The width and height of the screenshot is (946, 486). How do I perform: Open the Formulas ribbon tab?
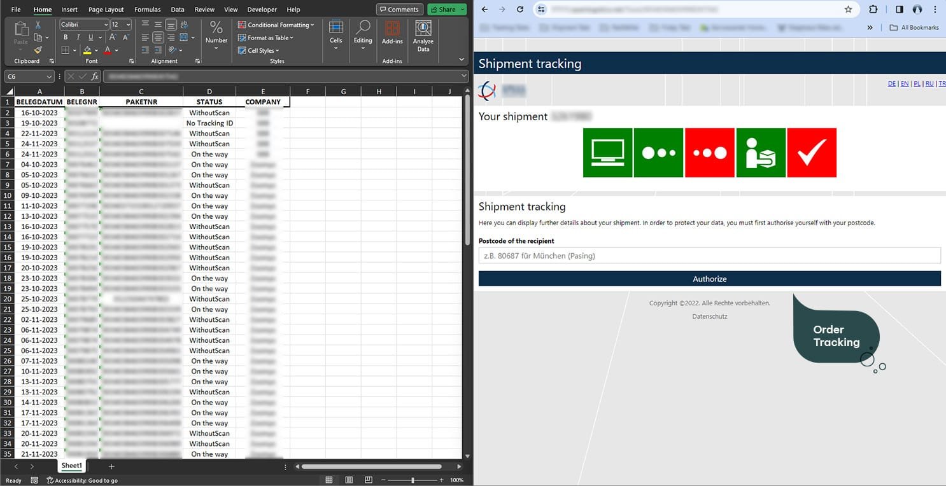[147, 10]
